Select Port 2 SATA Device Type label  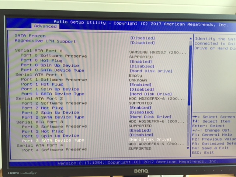tap(53, 117)
